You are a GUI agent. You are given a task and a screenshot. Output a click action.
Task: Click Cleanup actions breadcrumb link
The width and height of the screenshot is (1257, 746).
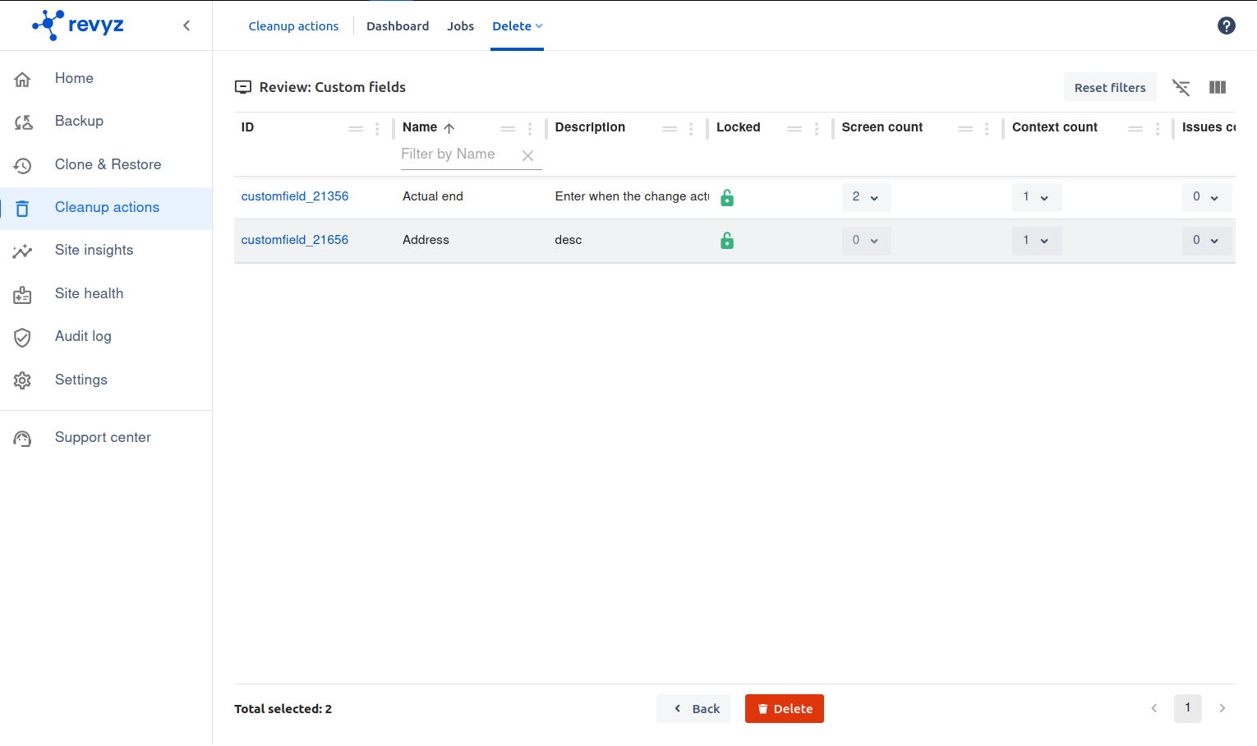coord(293,26)
